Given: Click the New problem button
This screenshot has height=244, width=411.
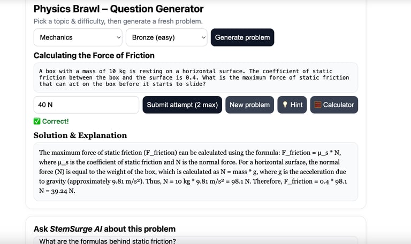Looking at the screenshot, I should (249, 105).
